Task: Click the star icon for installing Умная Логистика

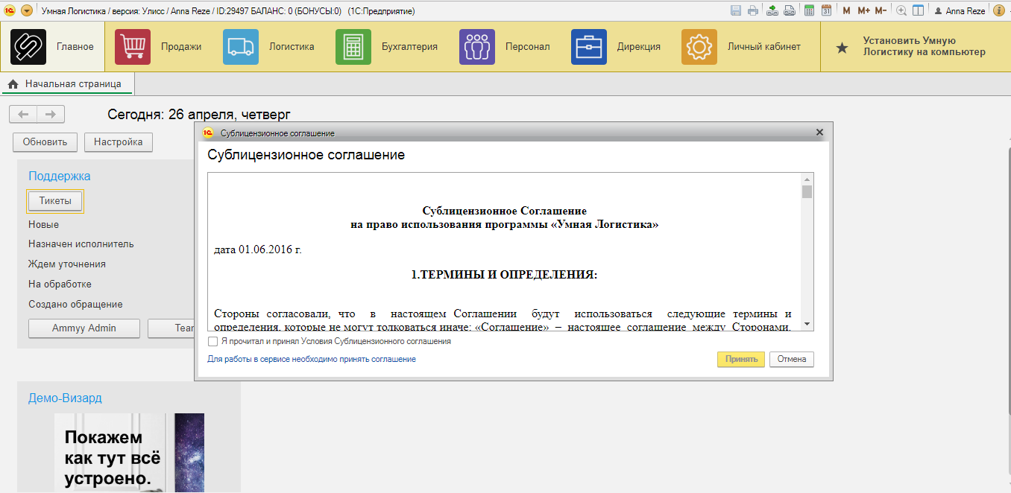Action: pos(842,48)
